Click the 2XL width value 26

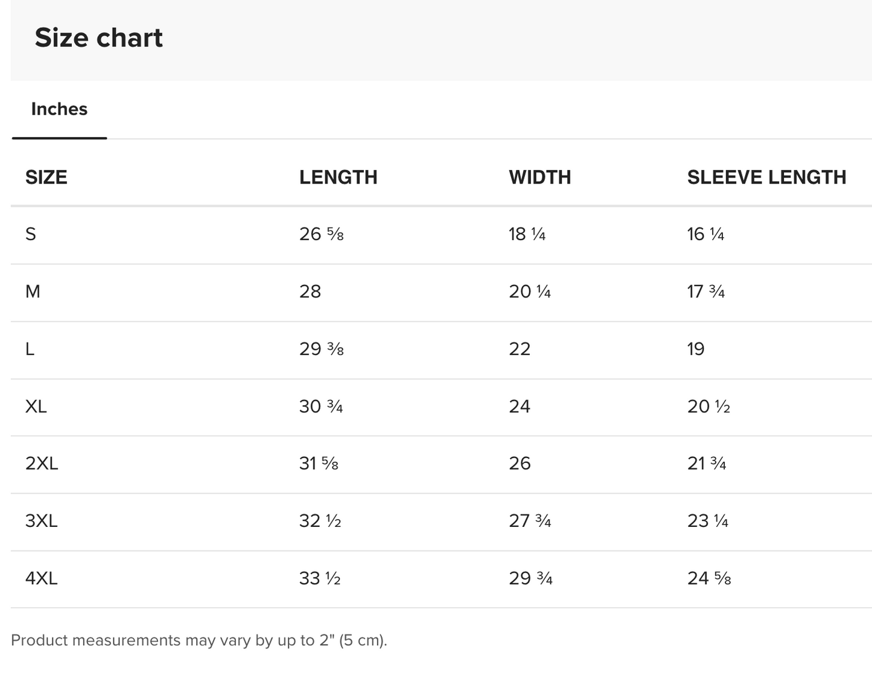(520, 464)
